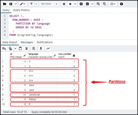Click the 'PARTITION BY language' code line
The height and width of the screenshot is (115, 138).
tap(33, 24)
